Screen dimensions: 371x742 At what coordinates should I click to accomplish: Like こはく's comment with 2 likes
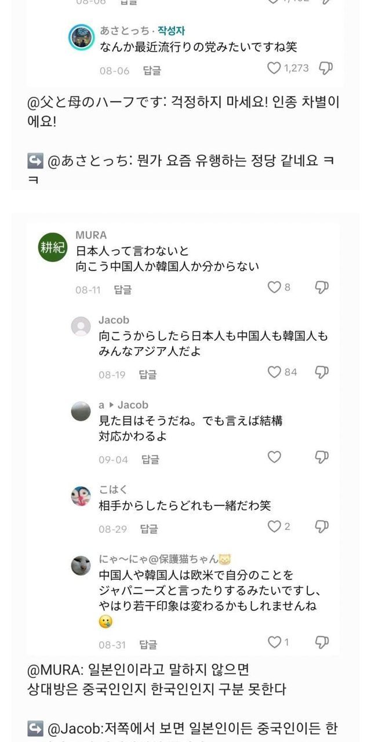pos(274,526)
